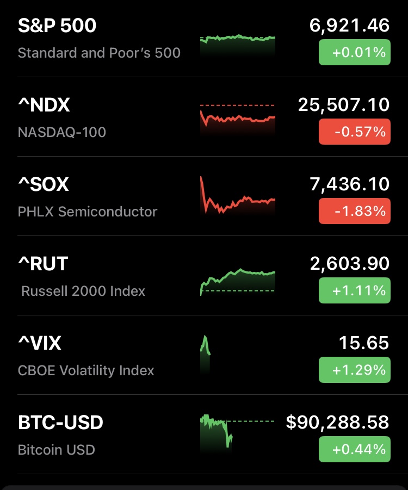The width and height of the screenshot is (408, 490).
Task: Toggle the ^SOX -1.83% change badge
Action: point(354,211)
